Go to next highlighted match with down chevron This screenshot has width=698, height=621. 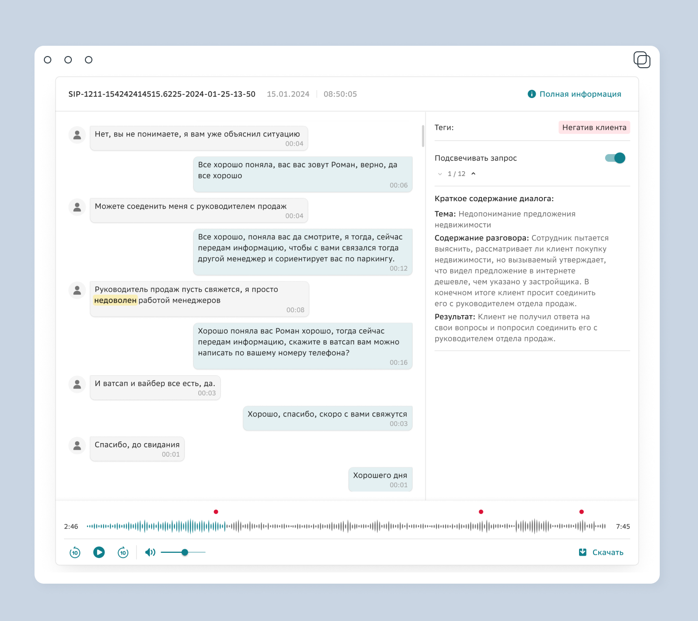click(440, 174)
